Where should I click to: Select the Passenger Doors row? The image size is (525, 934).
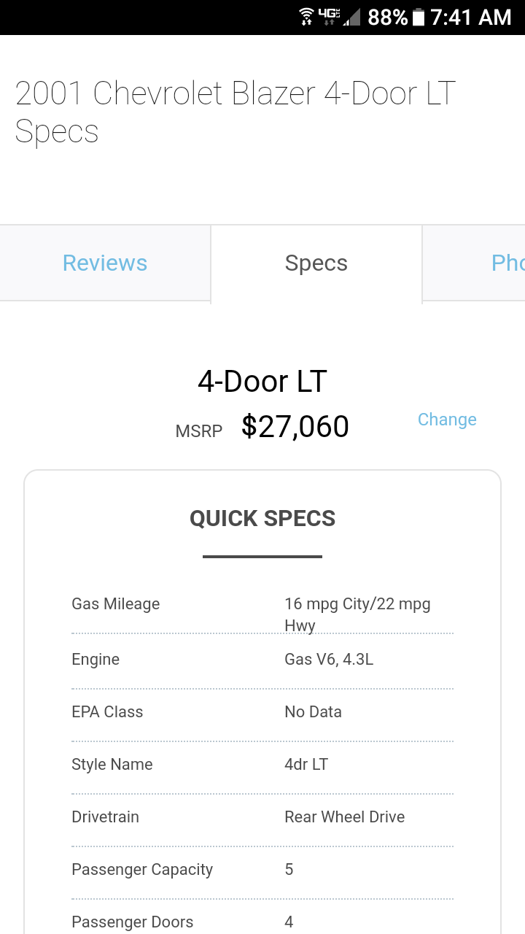pos(262,922)
